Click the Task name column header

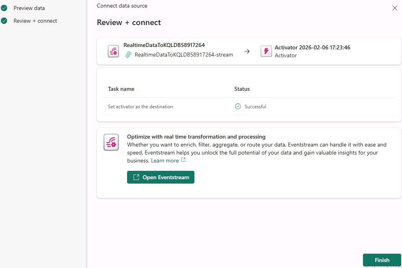coord(121,89)
